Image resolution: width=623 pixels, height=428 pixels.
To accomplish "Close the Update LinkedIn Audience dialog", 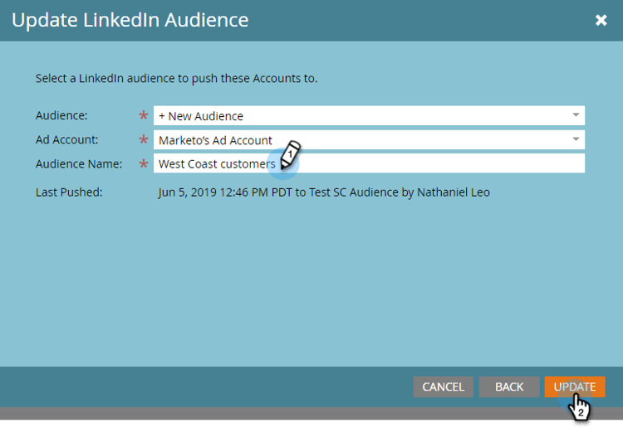I will [601, 21].
